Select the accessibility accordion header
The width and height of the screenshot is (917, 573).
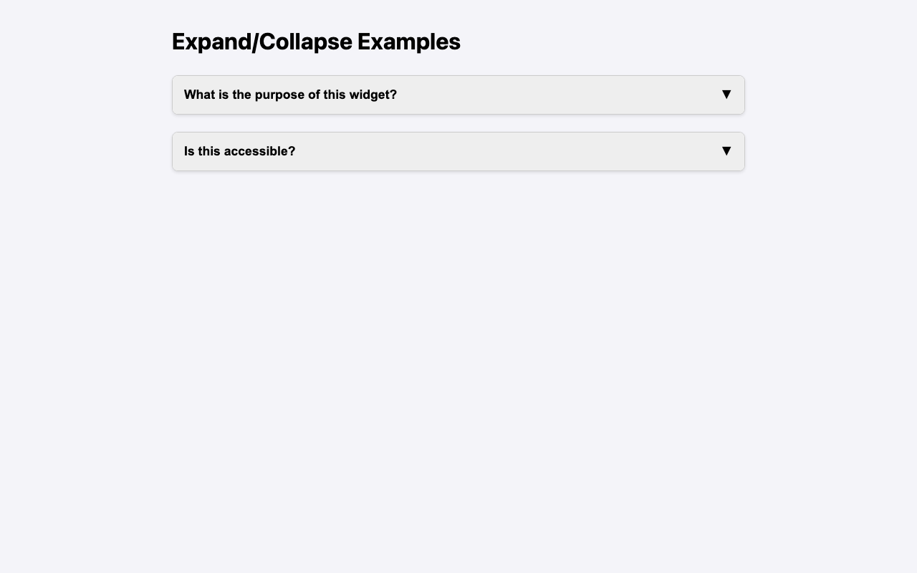pos(458,151)
